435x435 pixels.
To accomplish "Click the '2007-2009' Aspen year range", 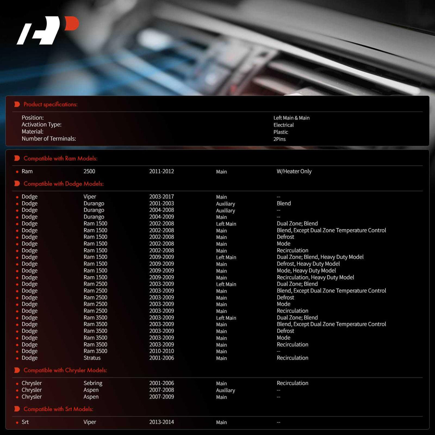I will 162,397.
